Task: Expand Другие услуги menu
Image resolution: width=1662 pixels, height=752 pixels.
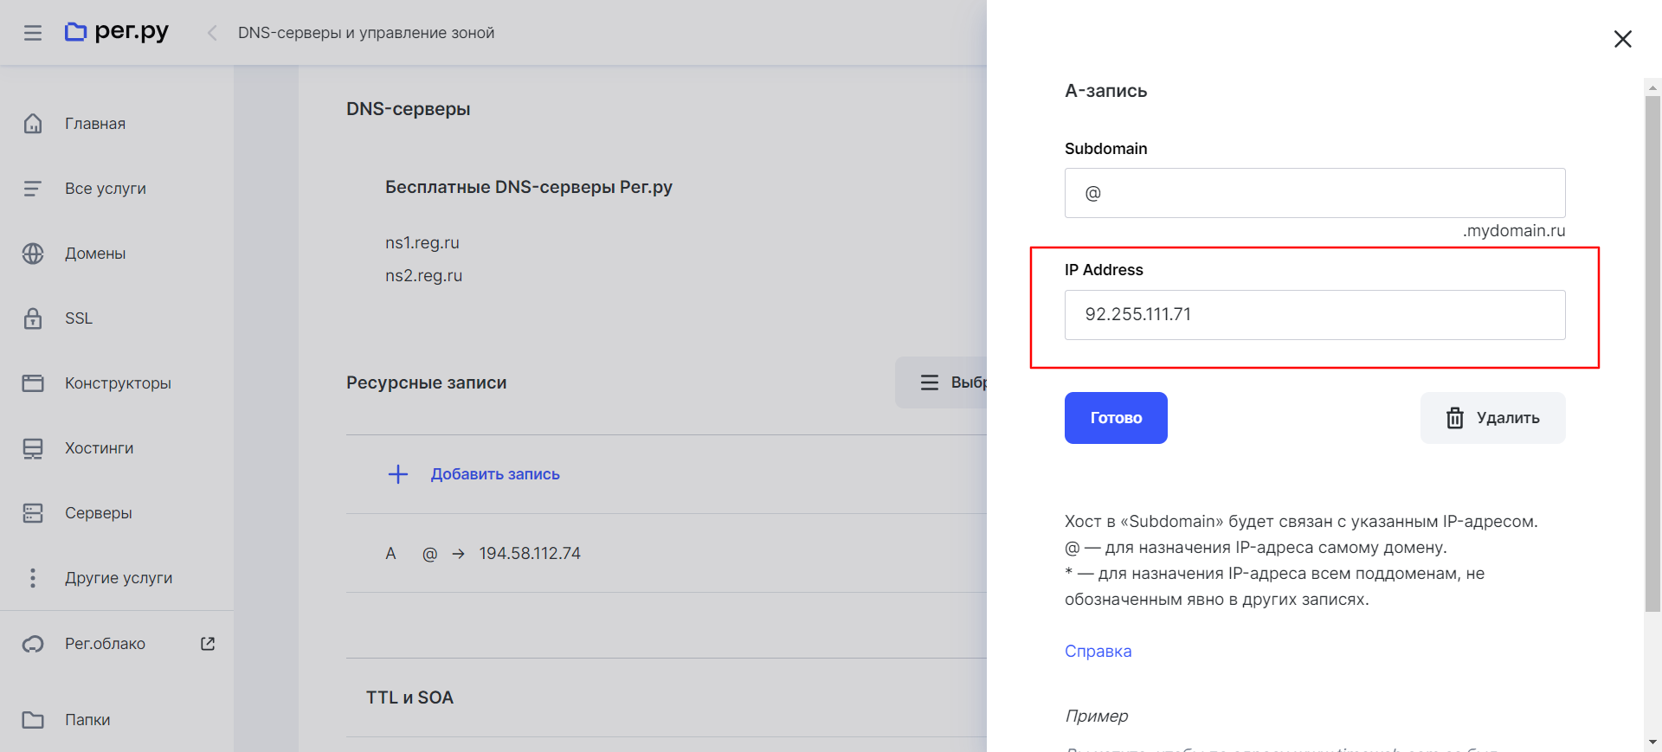Action: click(118, 578)
